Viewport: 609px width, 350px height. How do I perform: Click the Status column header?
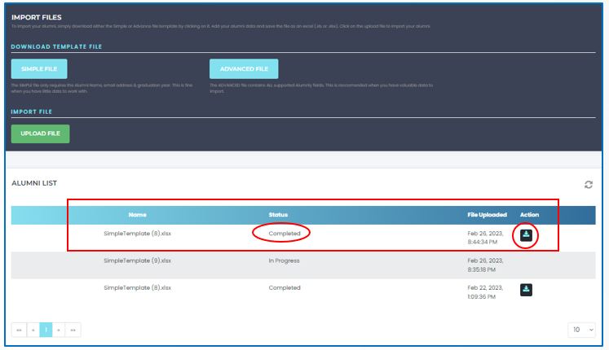coord(278,215)
